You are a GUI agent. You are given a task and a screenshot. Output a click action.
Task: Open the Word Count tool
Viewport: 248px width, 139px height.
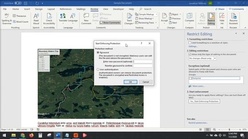click(x=21, y=22)
